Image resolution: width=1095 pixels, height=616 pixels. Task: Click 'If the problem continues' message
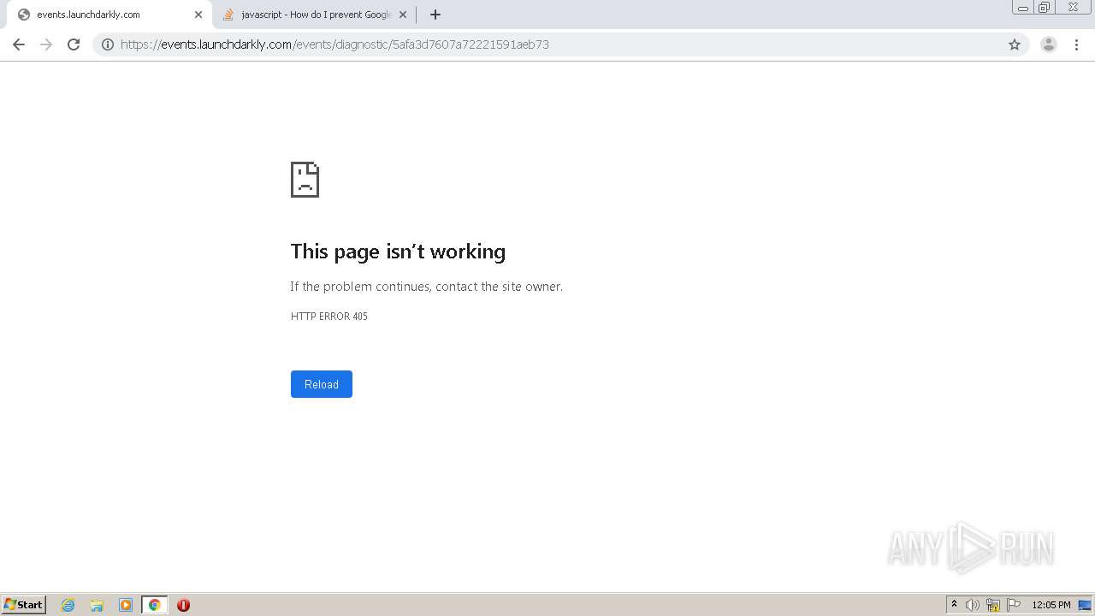pos(427,287)
